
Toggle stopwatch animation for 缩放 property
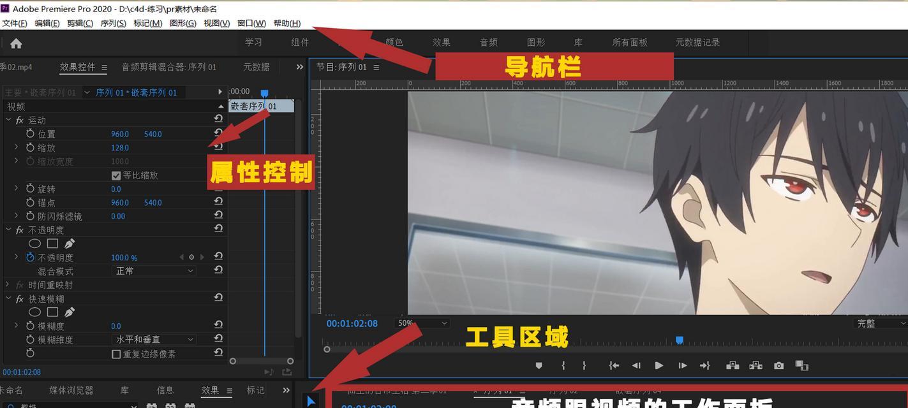(x=30, y=147)
